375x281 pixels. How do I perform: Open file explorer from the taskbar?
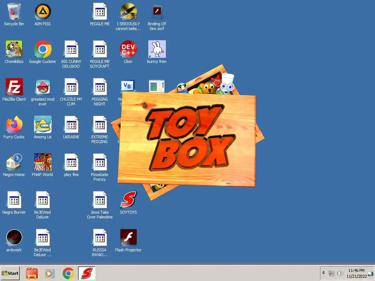click(x=32, y=273)
